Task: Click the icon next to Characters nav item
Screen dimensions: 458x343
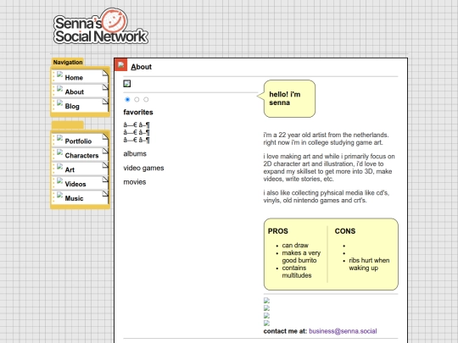Action: pyautogui.click(x=60, y=152)
